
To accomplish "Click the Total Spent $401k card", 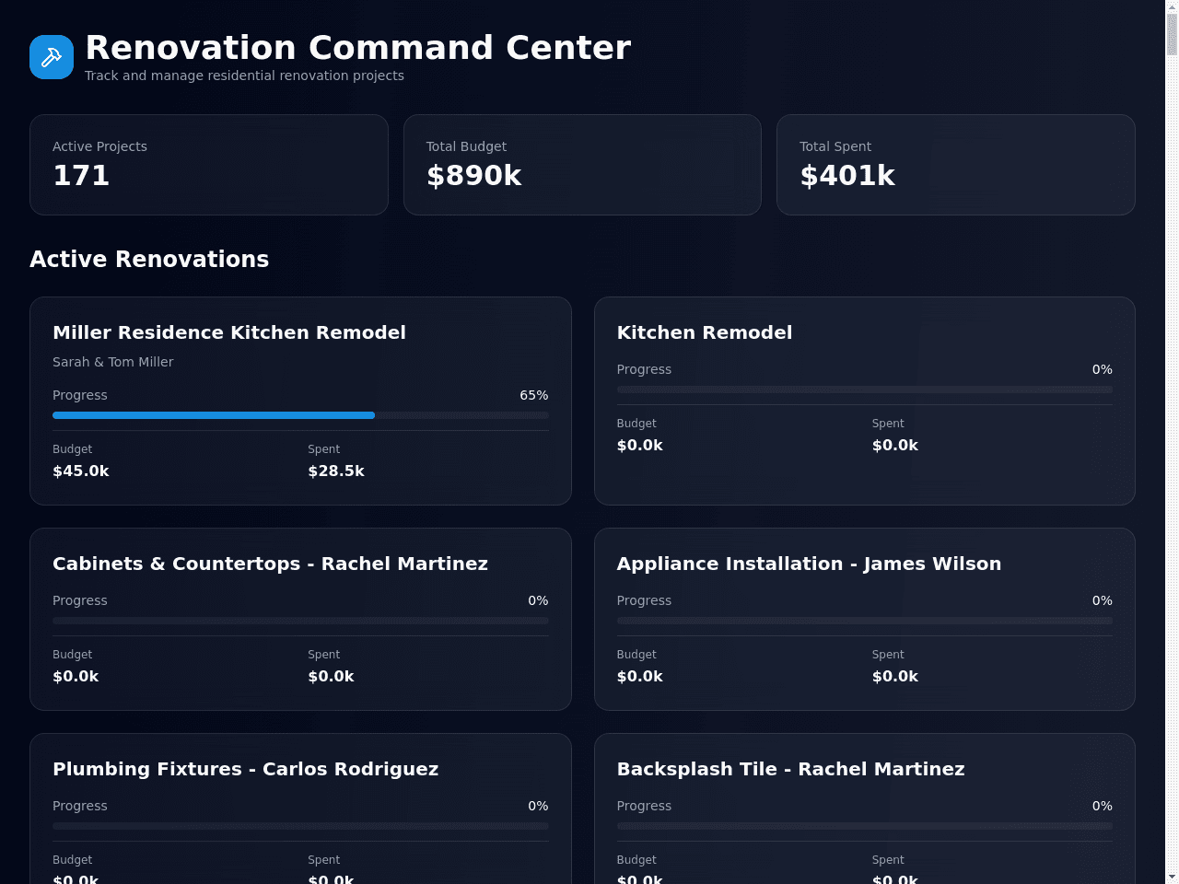I will [956, 165].
